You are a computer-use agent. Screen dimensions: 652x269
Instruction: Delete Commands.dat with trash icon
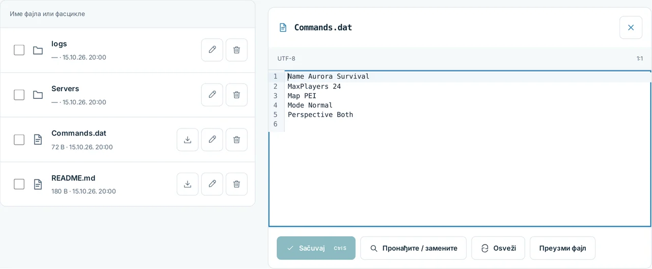coord(236,140)
